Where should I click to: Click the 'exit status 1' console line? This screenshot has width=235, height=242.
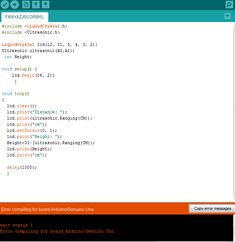(16, 225)
